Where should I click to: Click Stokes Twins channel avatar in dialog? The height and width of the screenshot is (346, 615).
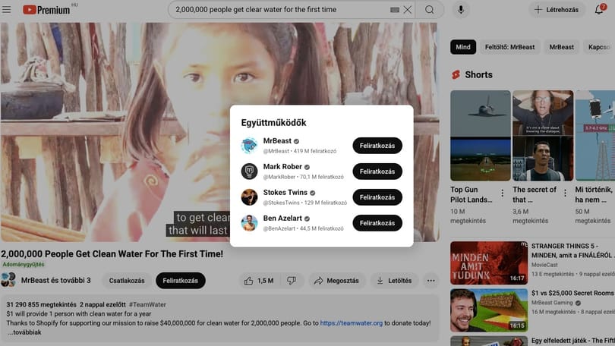249,197
